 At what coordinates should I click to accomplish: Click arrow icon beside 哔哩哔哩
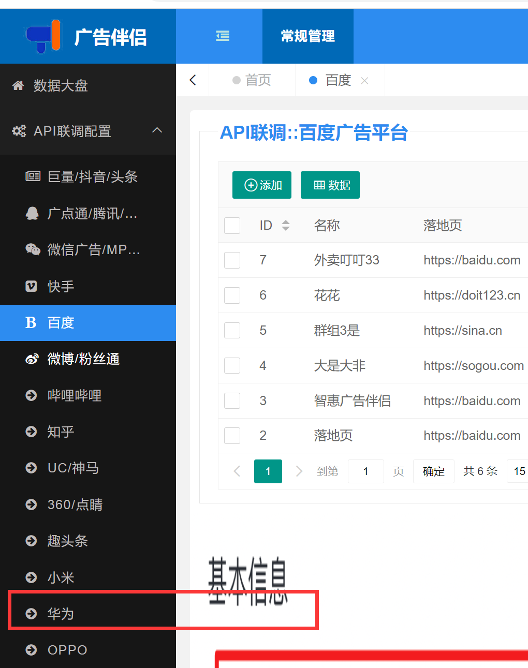32,395
